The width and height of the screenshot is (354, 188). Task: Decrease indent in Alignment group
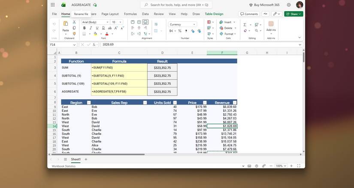133,34
